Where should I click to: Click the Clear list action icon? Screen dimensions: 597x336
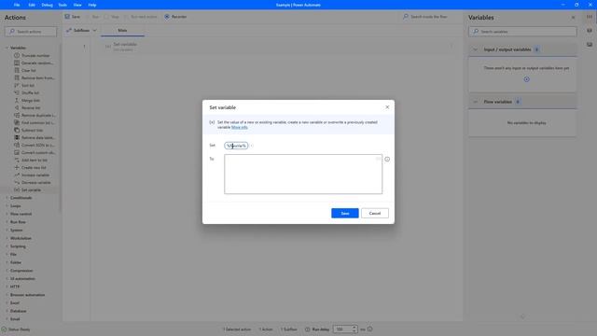tap(17, 71)
